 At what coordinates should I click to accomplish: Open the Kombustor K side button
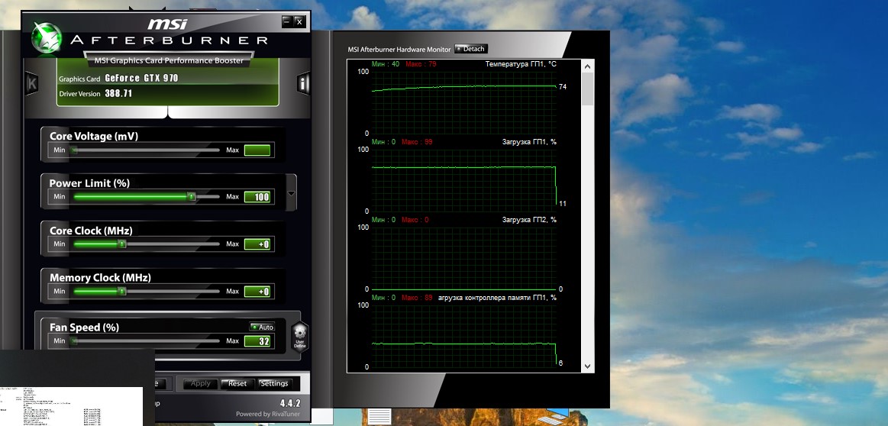tap(32, 84)
